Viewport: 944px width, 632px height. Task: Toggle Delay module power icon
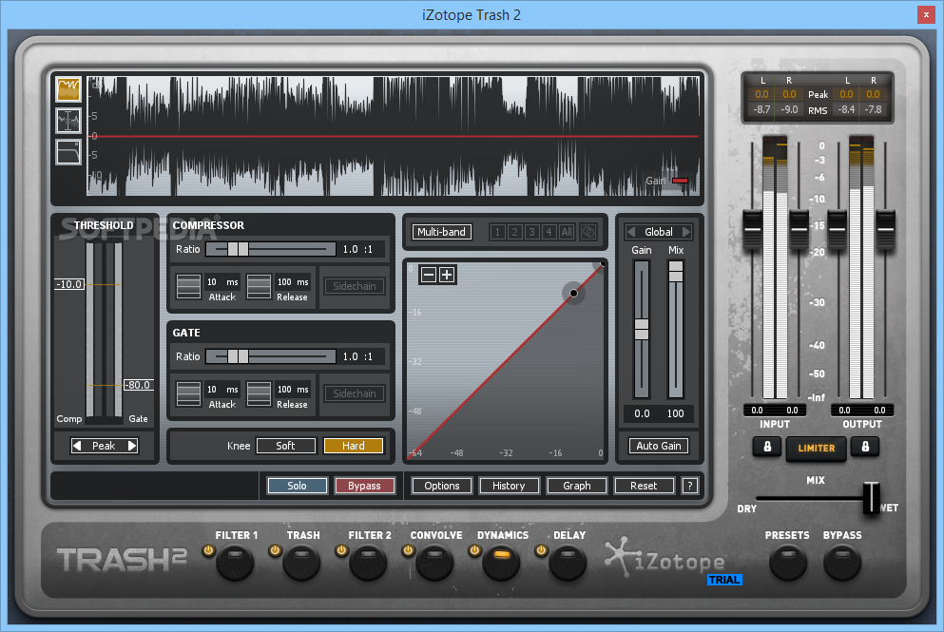click(541, 550)
